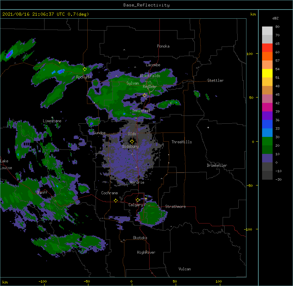Select the violet 36-39 dBZ legend swatch
The width and height of the screenshot is (293, 286).
(267, 115)
